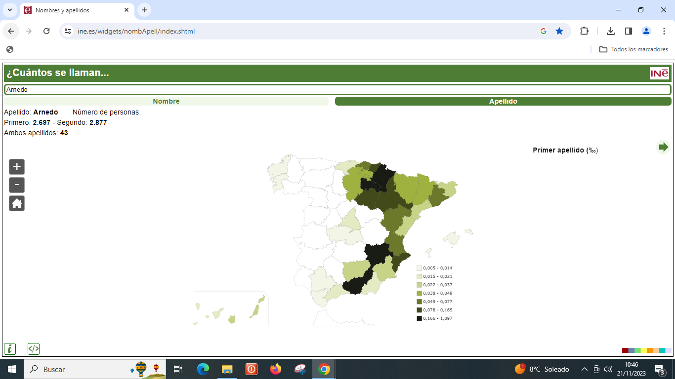Open Chrome extensions puzzle icon

coord(584,31)
